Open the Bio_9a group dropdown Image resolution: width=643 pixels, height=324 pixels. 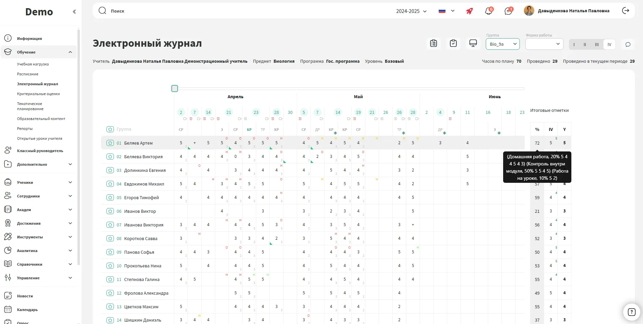pyautogui.click(x=503, y=44)
